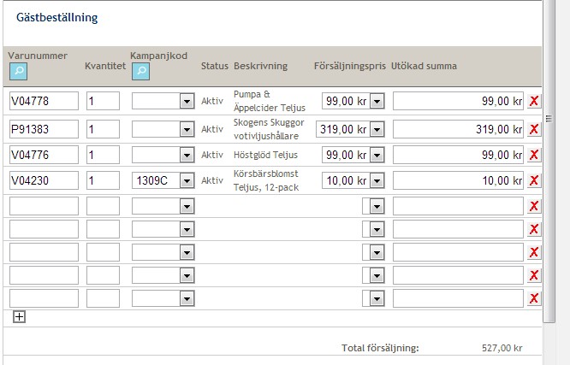Click the 319,00 kr extended sum field
Viewport: 570px width, 365px height.
pos(458,129)
